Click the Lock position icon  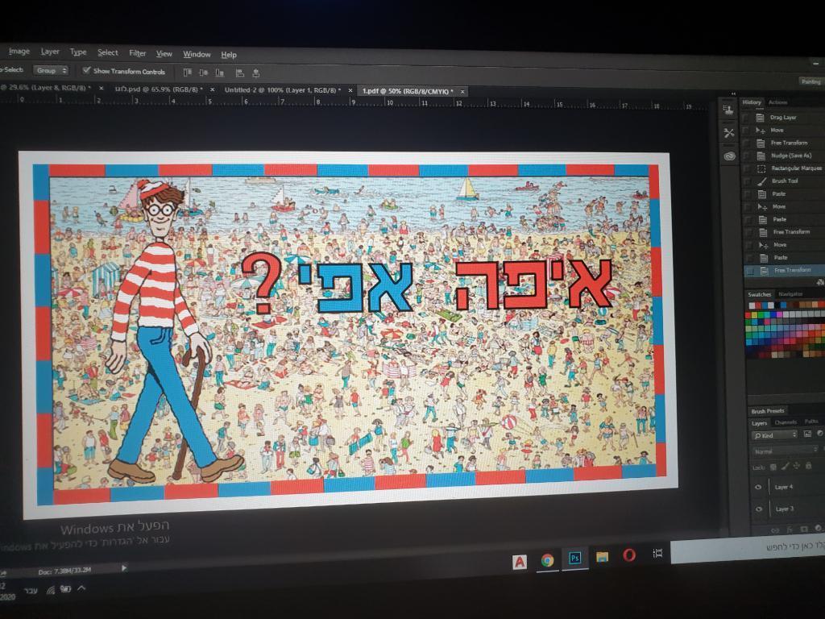pyautogui.click(x=796, y=466)
